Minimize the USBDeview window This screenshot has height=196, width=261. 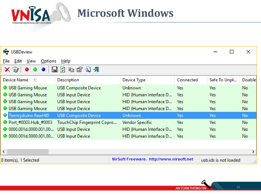click(x=215, y=52)
